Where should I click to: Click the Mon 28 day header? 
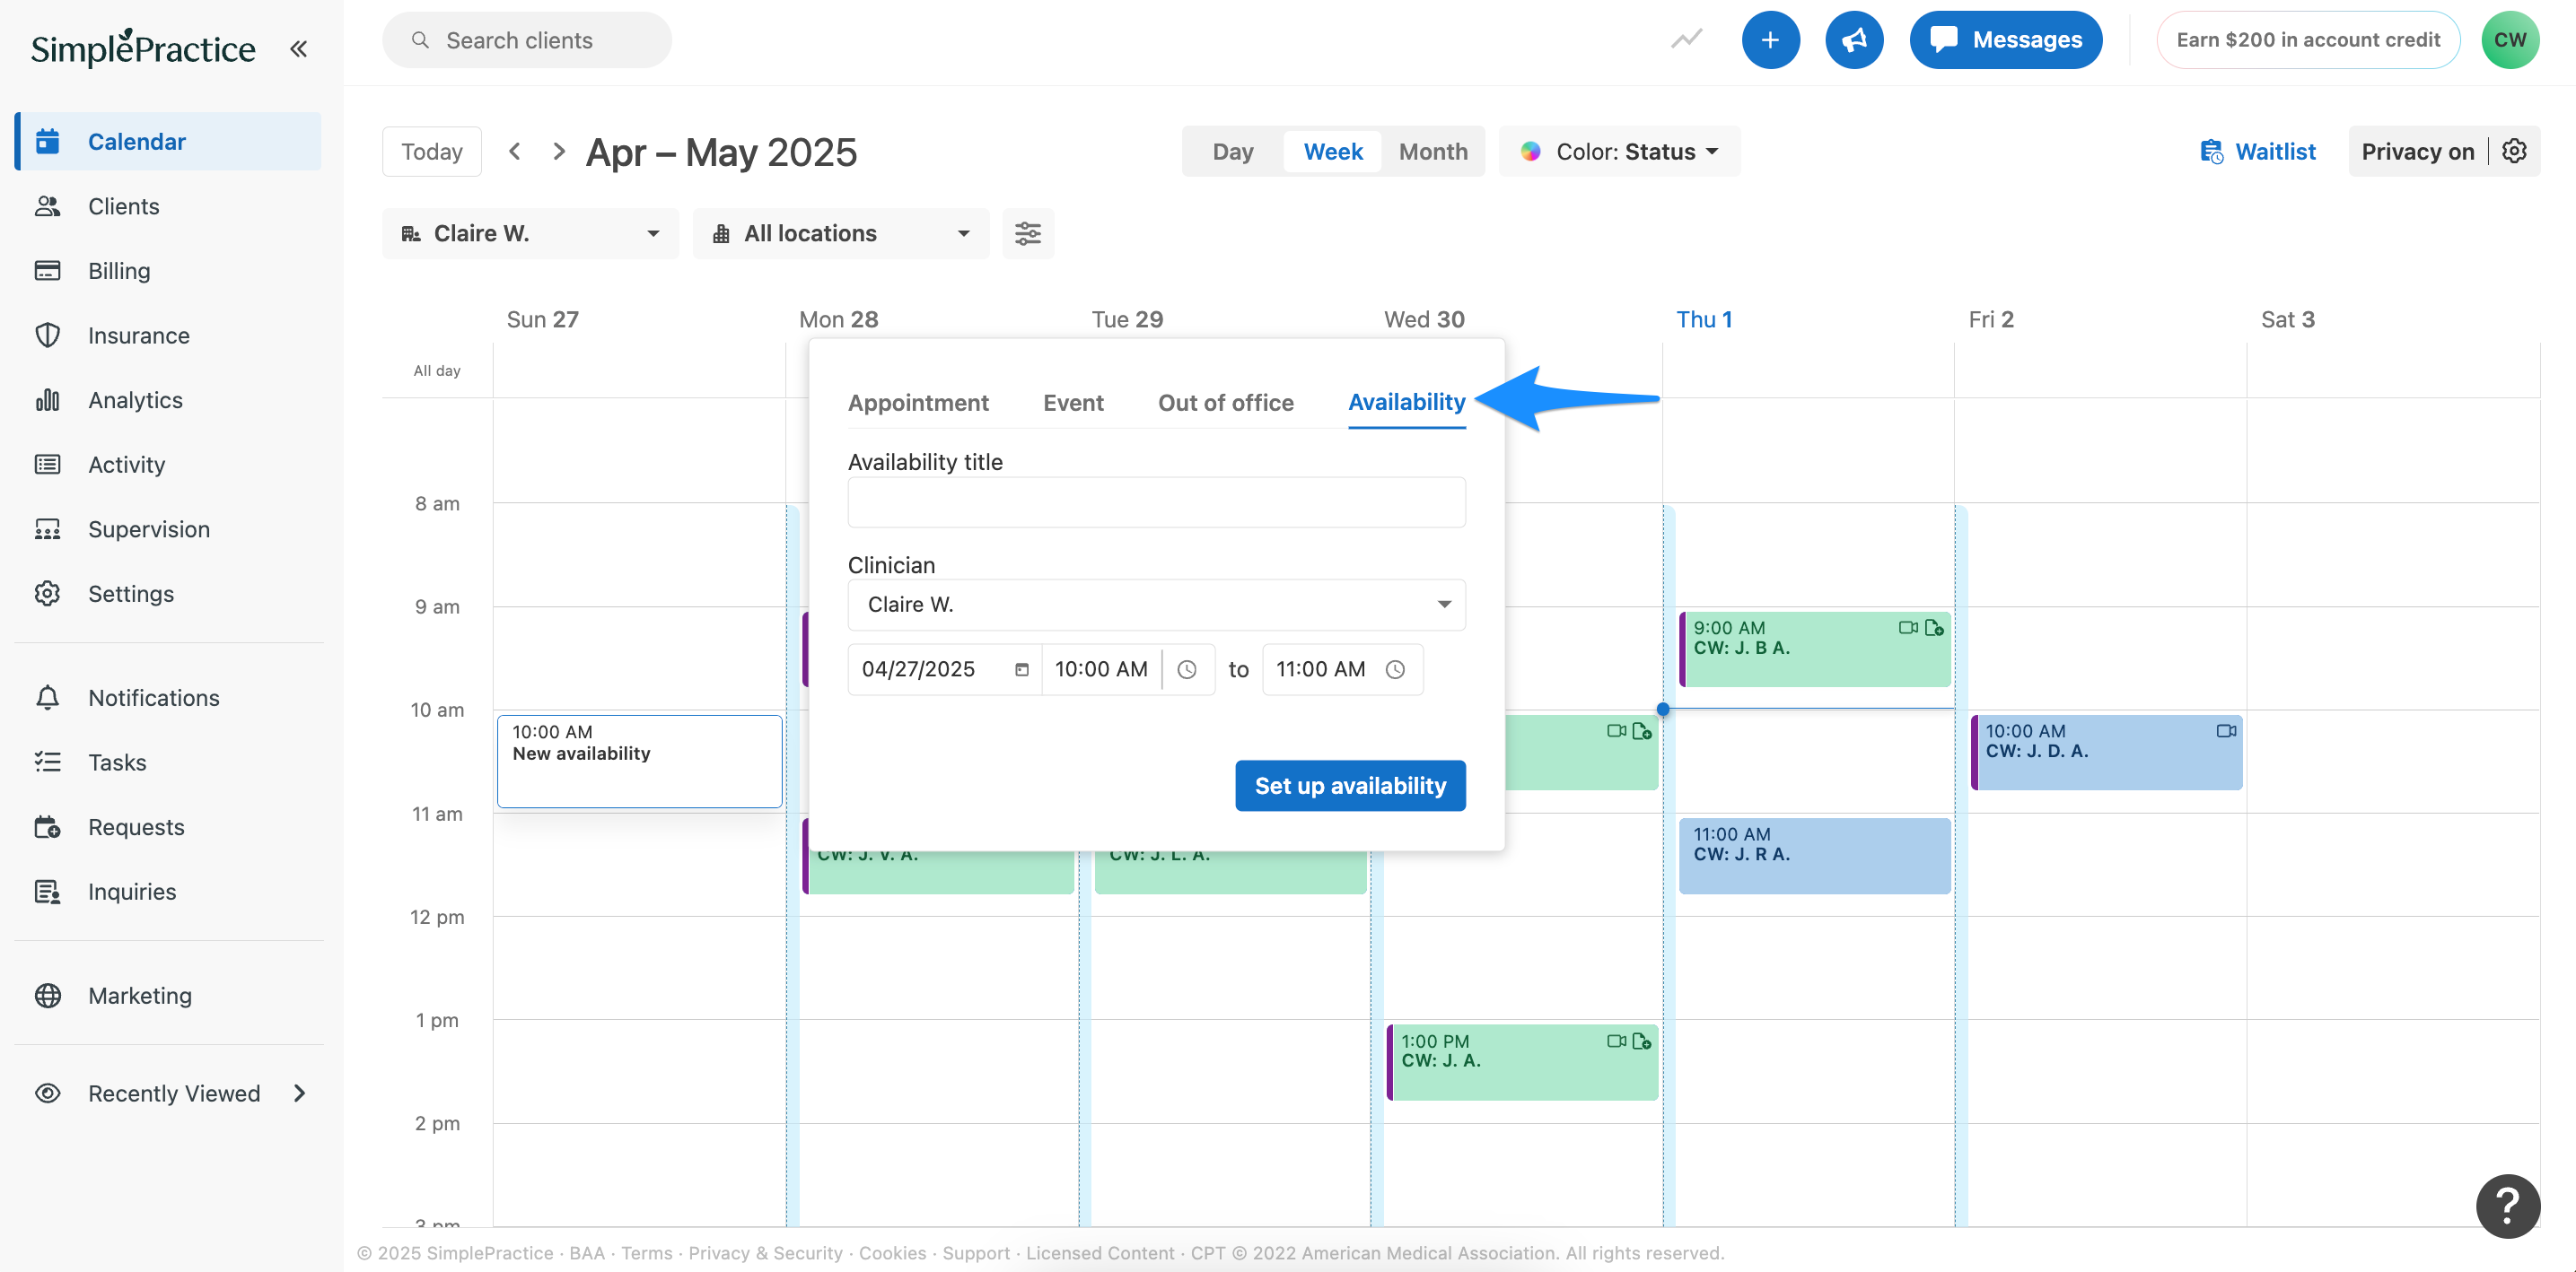pyautogui.click(x=838, y=319)
